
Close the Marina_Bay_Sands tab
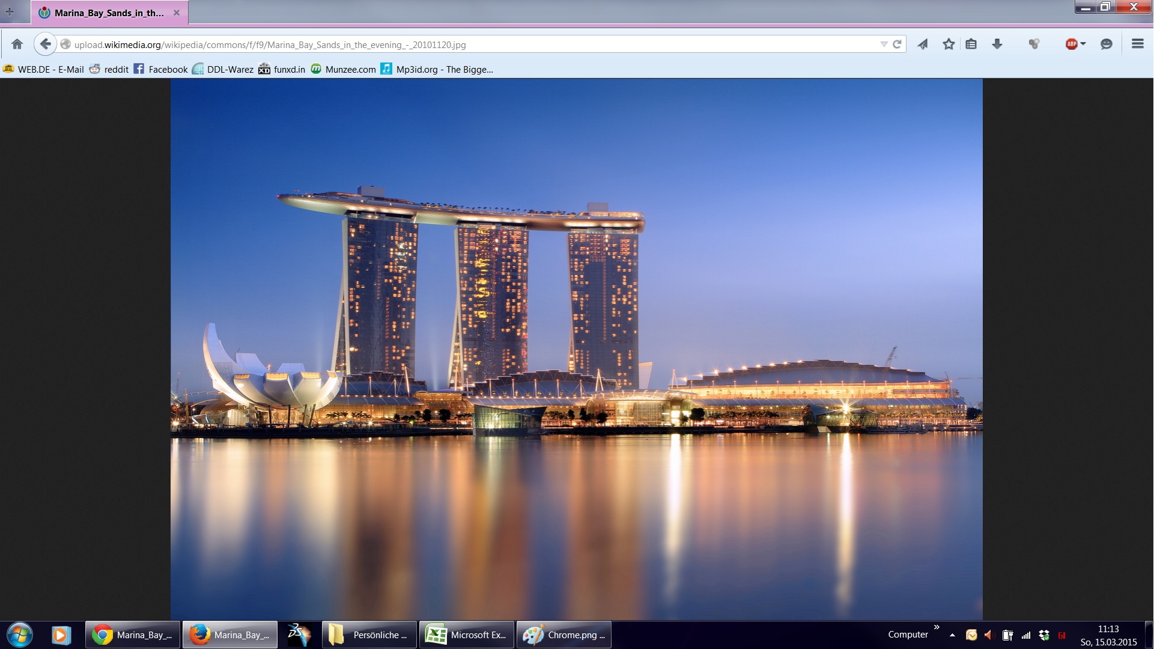[x=177, y=13]
